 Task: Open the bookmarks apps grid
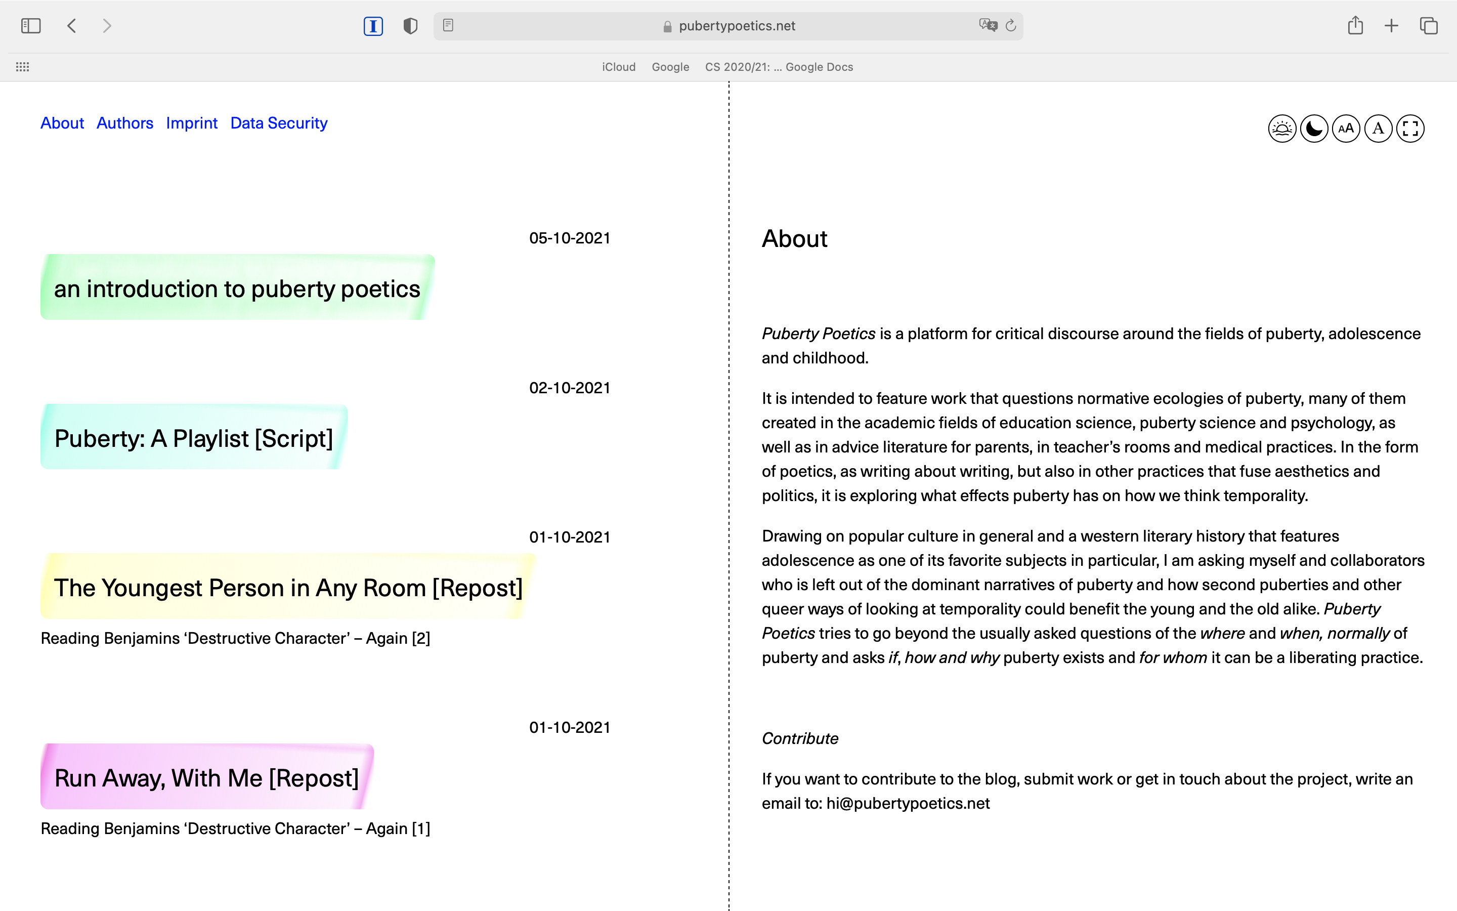click(x=22, y=67)
